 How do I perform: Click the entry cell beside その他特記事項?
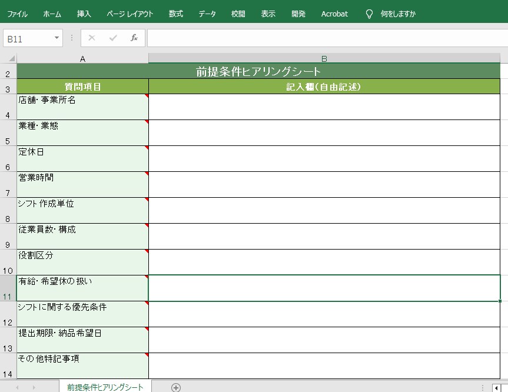coord(324,366)
